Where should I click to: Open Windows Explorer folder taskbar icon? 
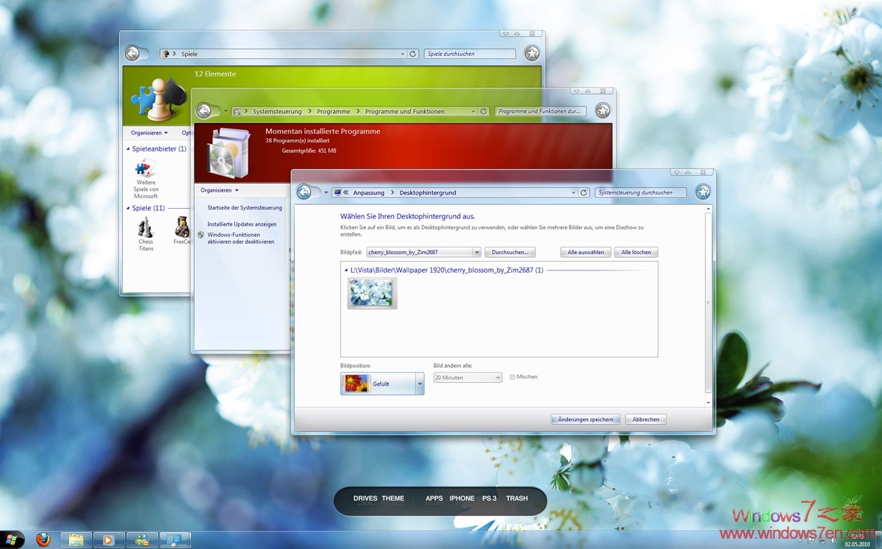tap(76, 540)
